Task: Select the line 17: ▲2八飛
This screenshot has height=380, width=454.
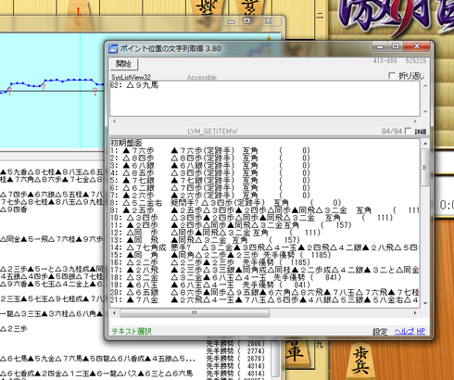Action: [x=265, y=270]
